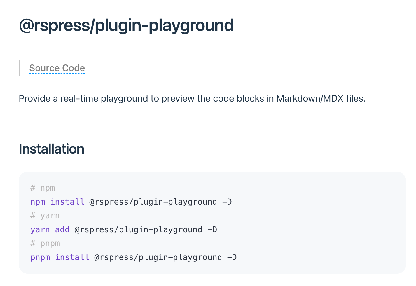This screenshot has height=286, width=416.
Task: Select the npm install command line
Action: [131, 202]
